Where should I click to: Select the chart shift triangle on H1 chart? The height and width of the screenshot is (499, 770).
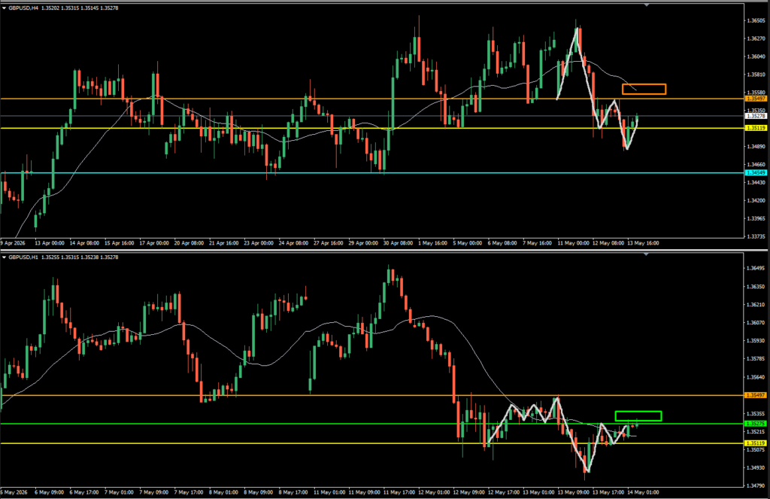646,254
